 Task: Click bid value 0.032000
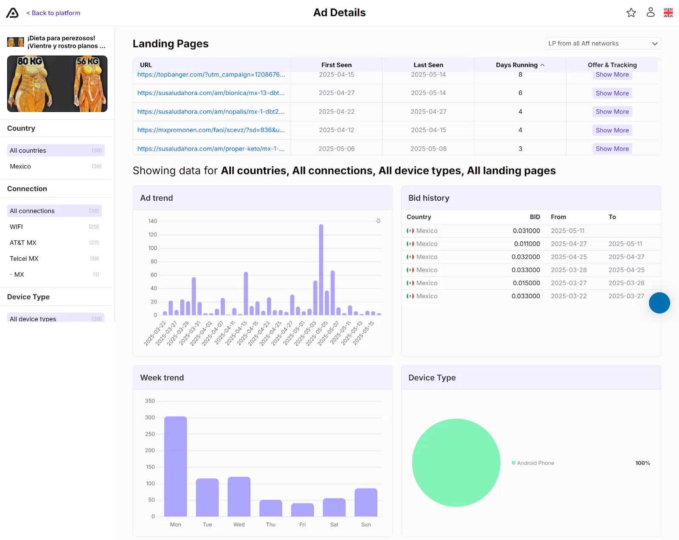526,257
